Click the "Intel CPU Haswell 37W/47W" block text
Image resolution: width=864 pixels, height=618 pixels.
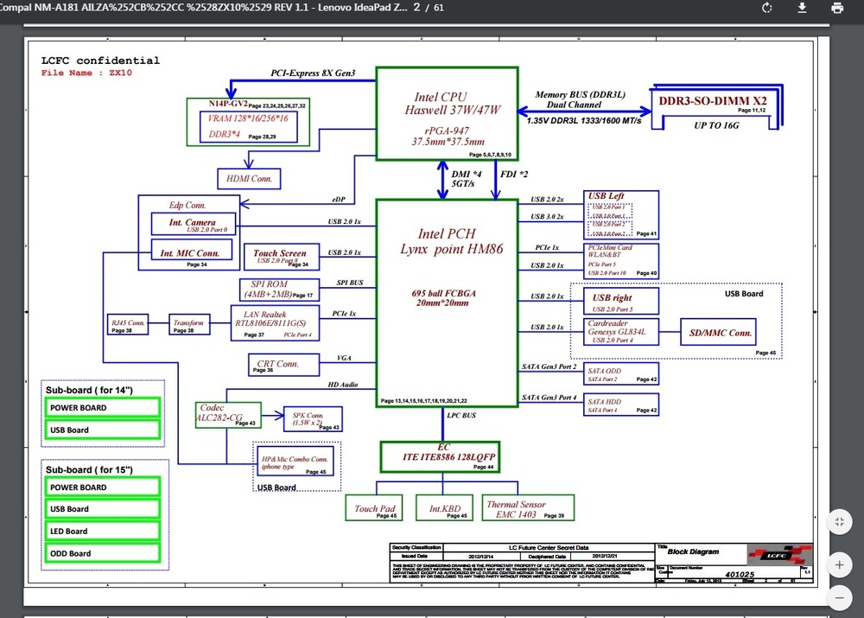tap(453, 104)
